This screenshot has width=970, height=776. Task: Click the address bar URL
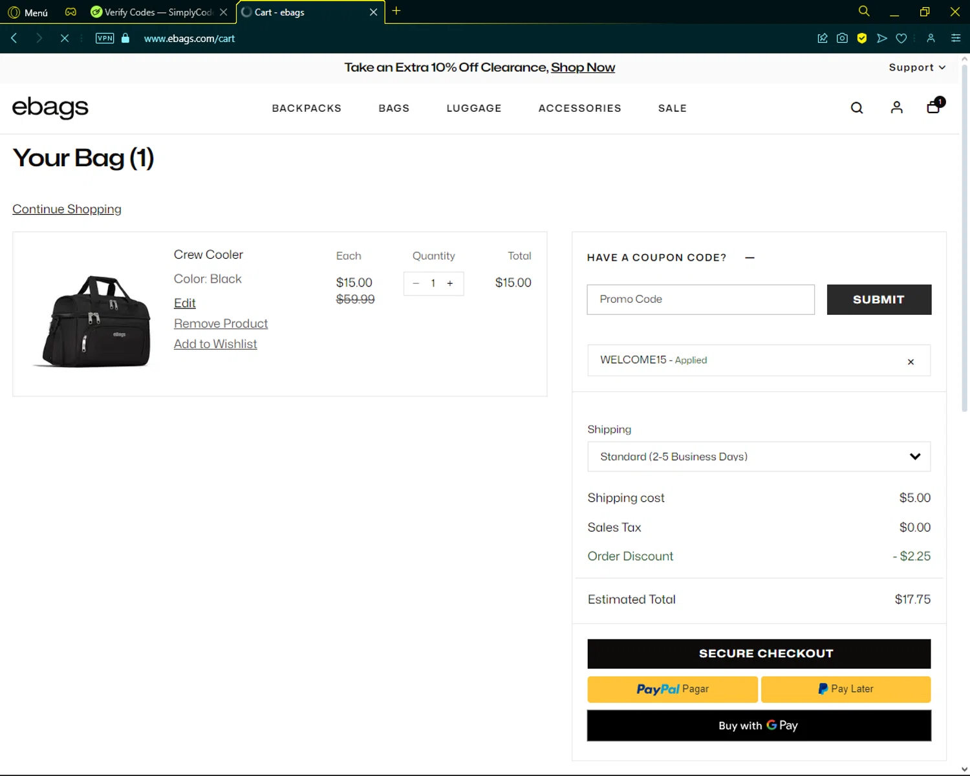189,39
